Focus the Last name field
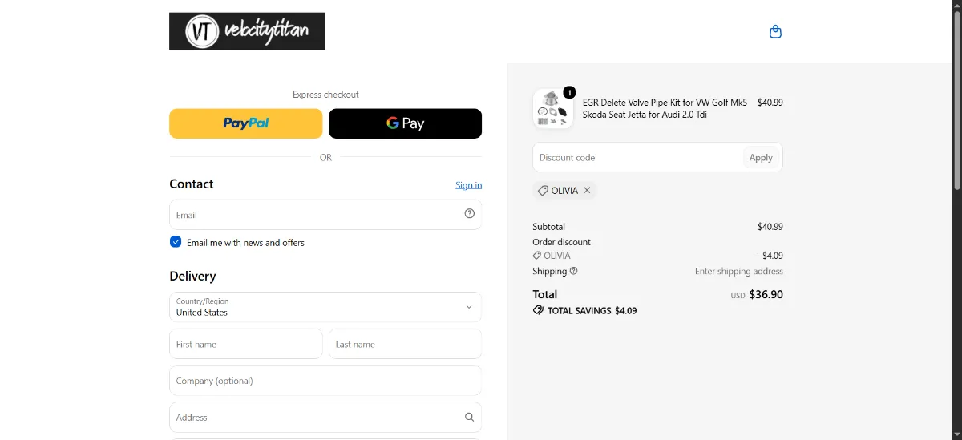Screen dimensions: 962x440 tap(406, 344)
